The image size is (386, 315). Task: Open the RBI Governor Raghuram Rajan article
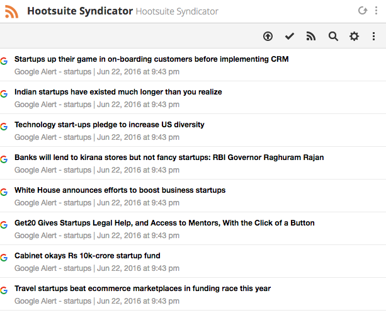pos(169,157)
